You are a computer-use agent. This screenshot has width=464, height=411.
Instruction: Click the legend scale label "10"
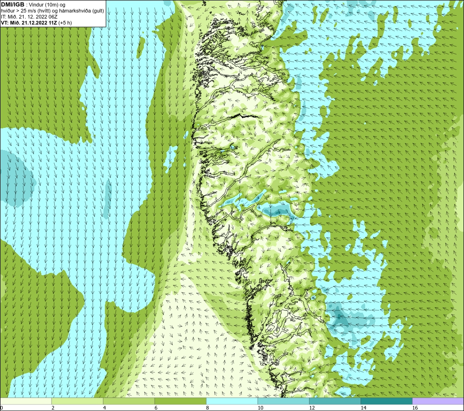click(x=260, y=408)
